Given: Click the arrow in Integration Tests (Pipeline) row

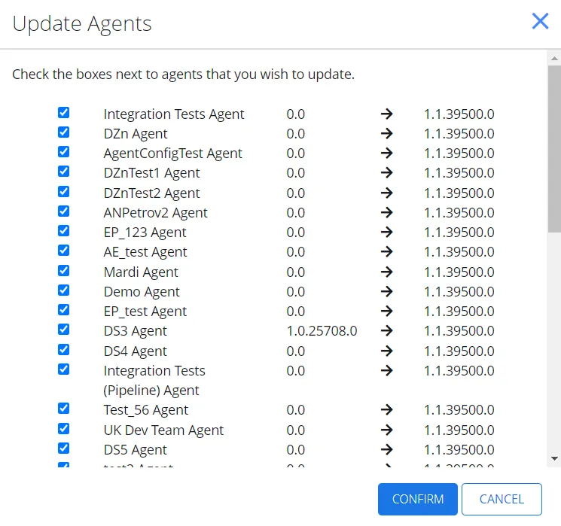Looking at the screenshot, I should coord(387,370).
